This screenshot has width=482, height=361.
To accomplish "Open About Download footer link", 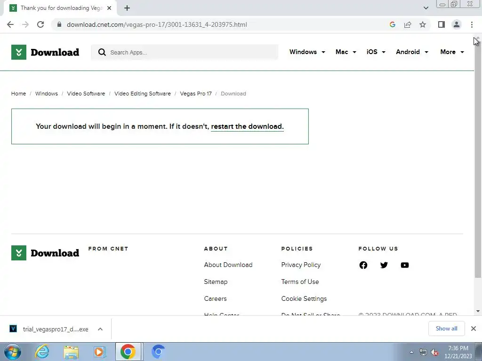I will tap(228, 265).
